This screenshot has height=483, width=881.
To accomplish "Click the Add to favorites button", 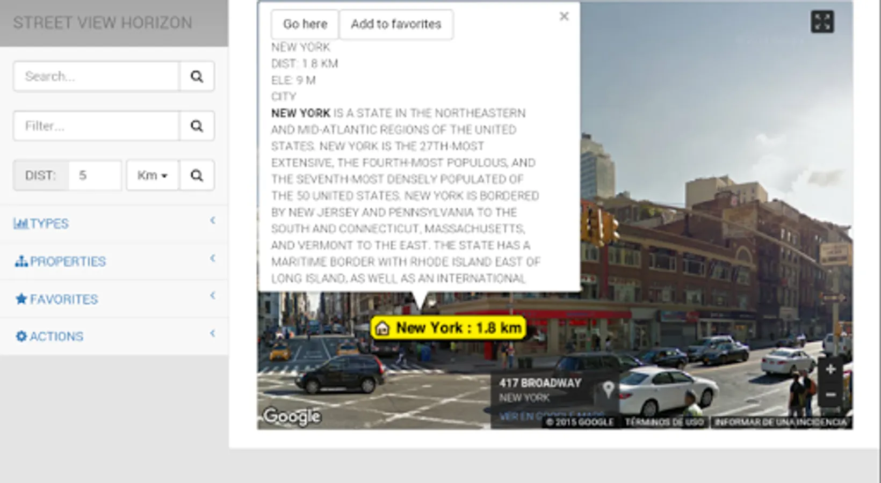I will pos(396,24).
